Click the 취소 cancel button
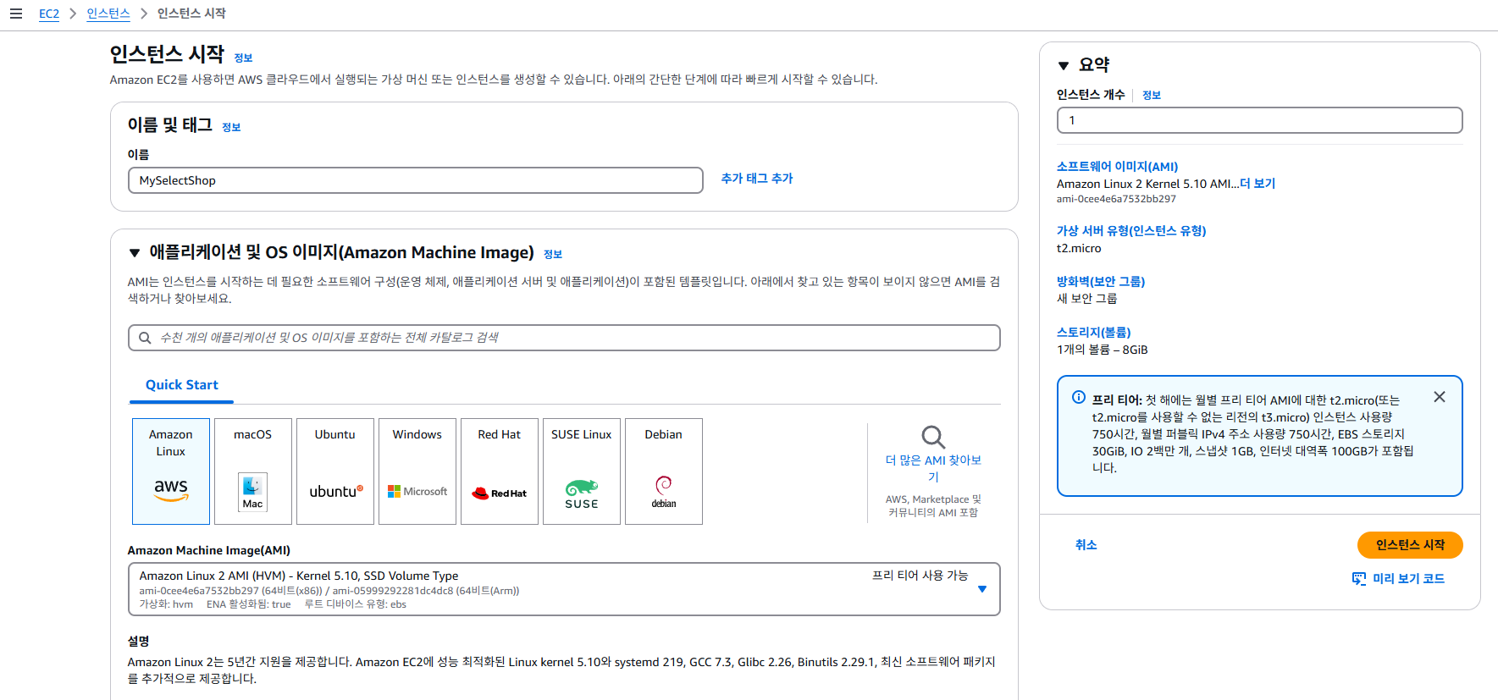This screenshot has height=700, width=1498. (1086, 545)
